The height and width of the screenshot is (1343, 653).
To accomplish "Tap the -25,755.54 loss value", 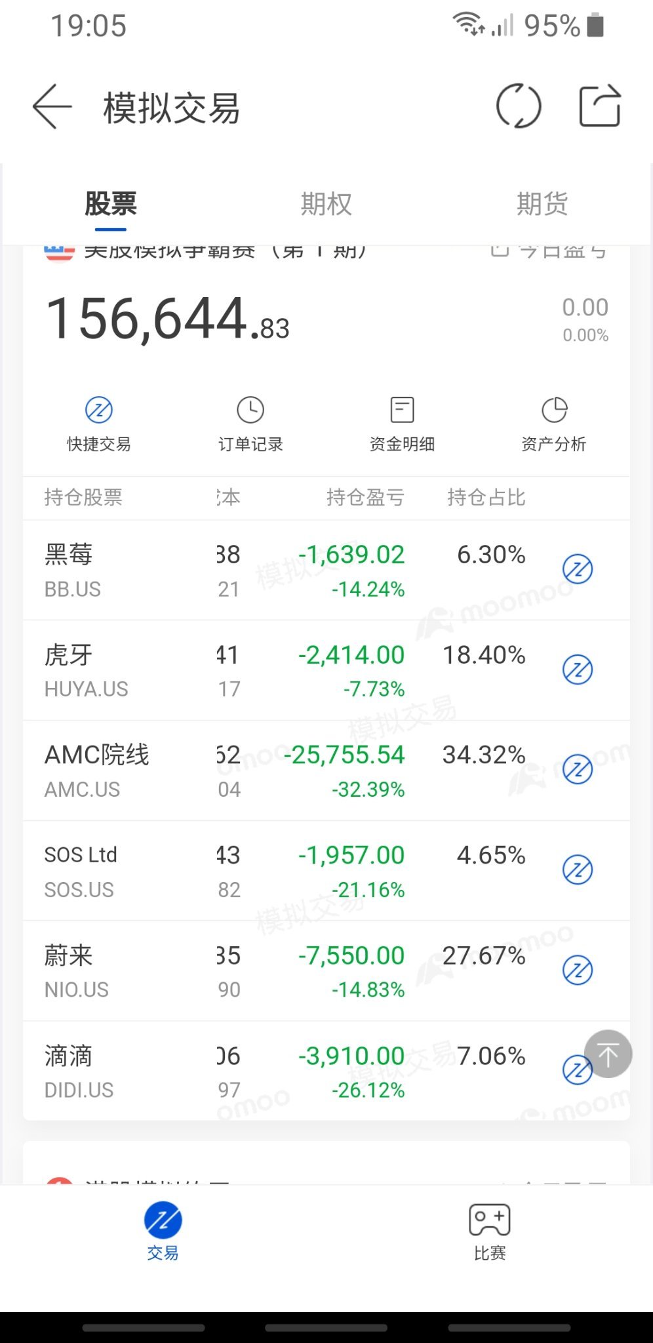I will [x=345, y=755].
